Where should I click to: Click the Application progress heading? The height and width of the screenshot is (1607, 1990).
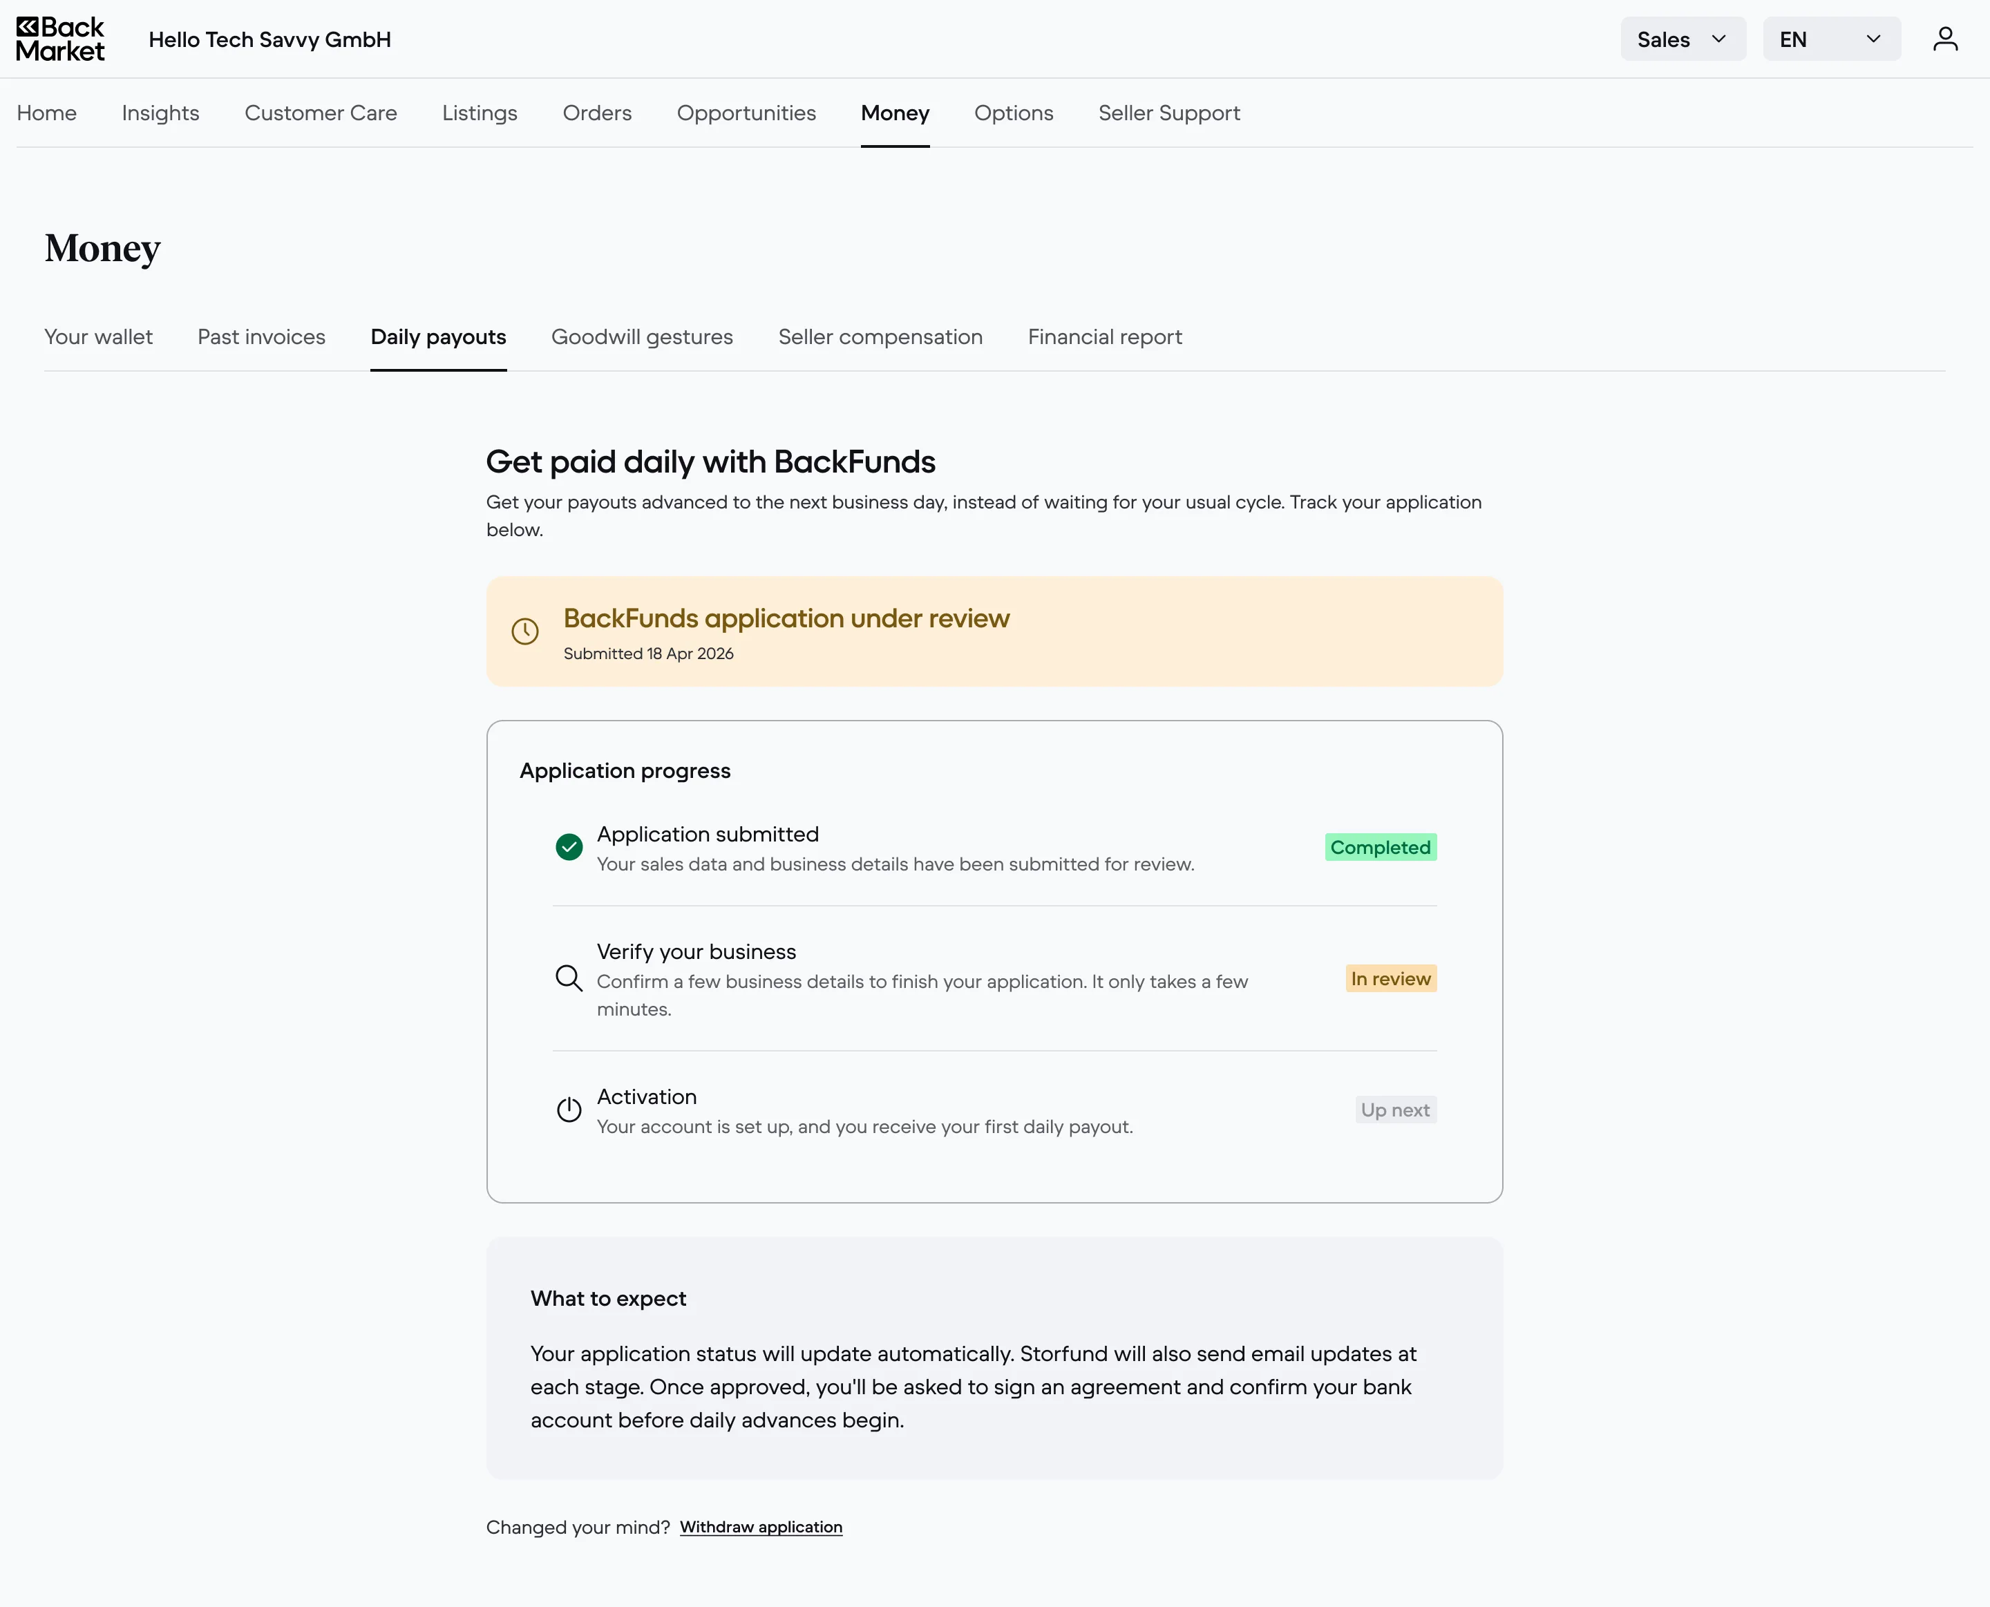tap(625, 770)
